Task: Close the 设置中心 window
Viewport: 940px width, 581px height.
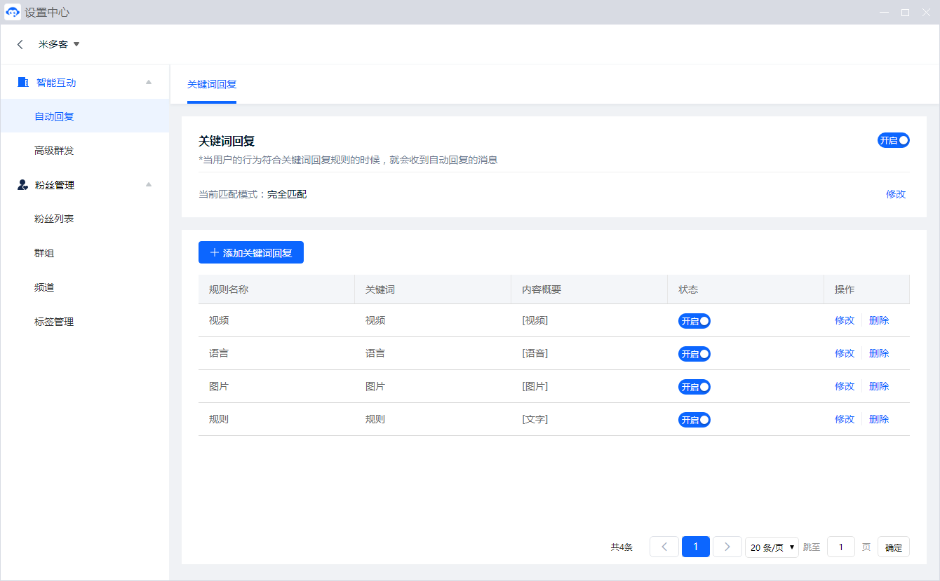Action: [926, 12]
